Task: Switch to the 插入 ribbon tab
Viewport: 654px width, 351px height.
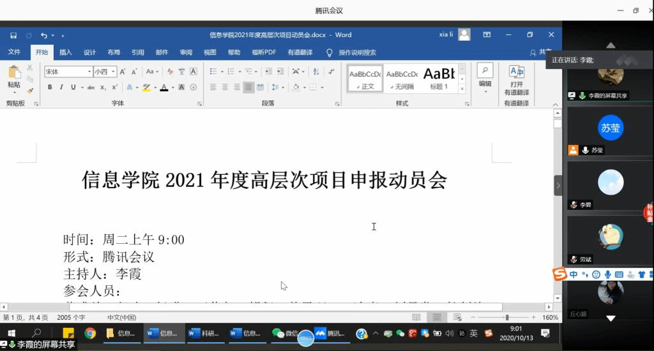Action: click(x=66, y=52)
